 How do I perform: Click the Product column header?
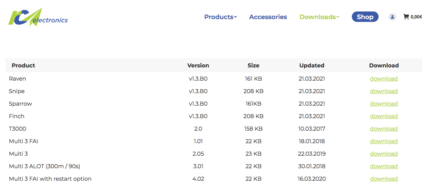point(23,65)
